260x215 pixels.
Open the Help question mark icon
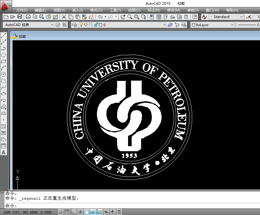(195, 17)
